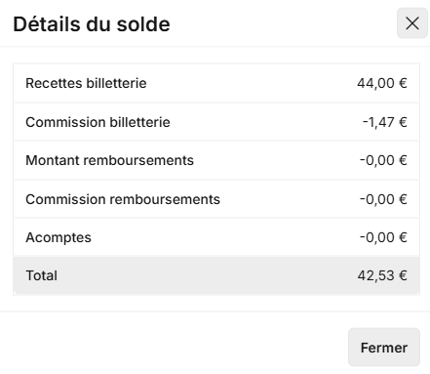Click the euro sign in the Recettes billetterie row
Image resolution: width=430 pixels, height=374 pixels.
point(403,83)
